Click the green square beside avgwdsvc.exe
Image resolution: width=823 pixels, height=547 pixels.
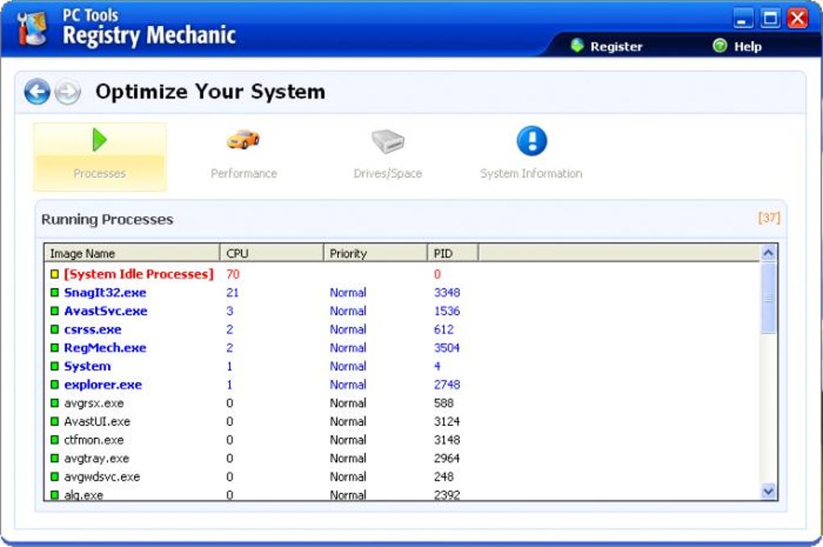(55, 477)
